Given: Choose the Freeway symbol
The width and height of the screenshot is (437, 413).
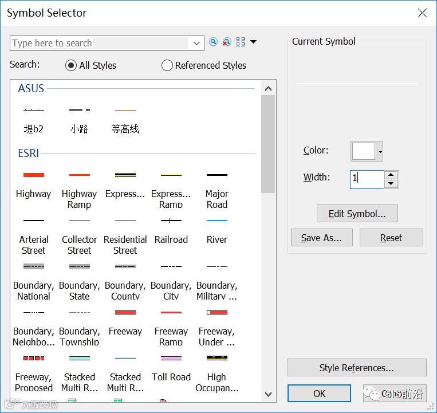Looking at the screenshot, I should click(125, 322).
